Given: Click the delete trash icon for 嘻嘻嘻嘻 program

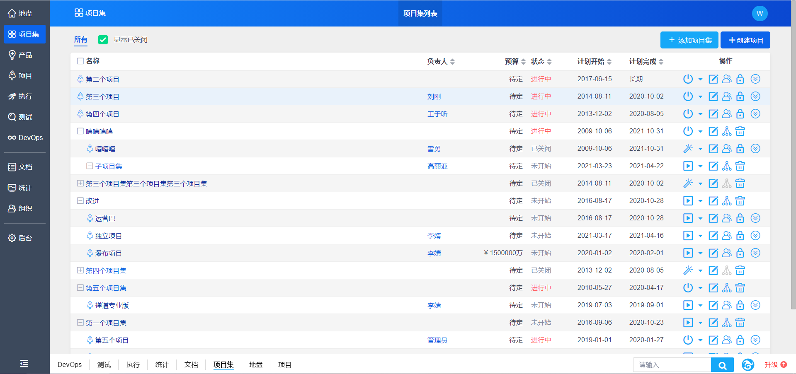Looking at the screenshot, I should tap(740, 131).
